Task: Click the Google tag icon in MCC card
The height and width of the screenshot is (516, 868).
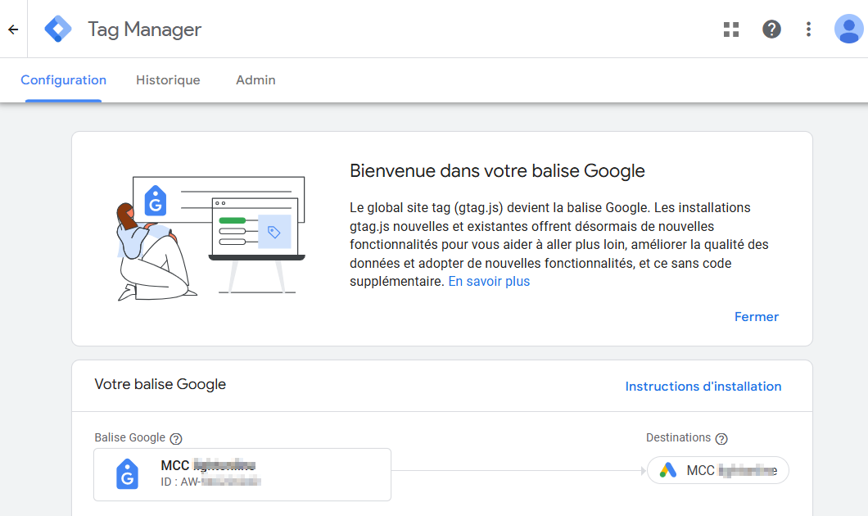Action: click(127, 474)
